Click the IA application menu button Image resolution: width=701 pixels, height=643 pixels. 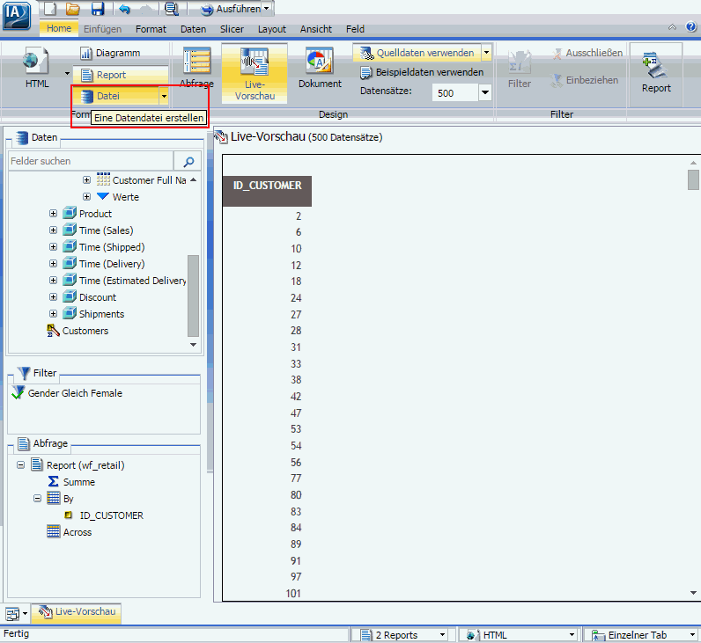click(x=16, y=15)
